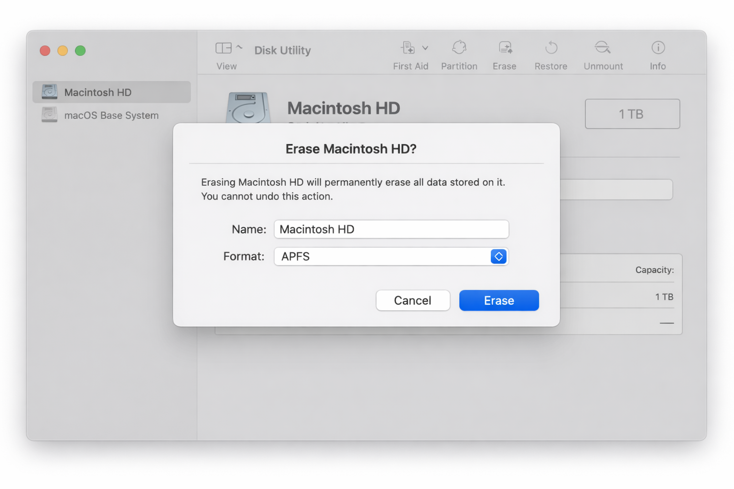Viewport: 734px width, 489px height.
Task: Select macOS Base System in sidebar
Action: pos(111,115)
